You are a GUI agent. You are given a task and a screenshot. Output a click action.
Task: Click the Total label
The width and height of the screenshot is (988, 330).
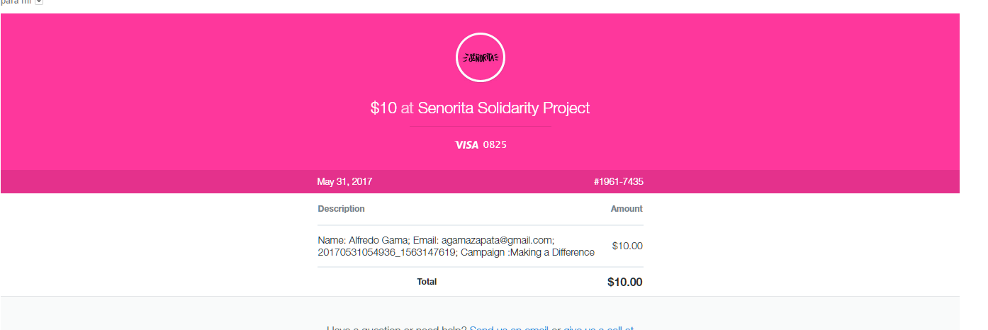(x=427, y=282)
